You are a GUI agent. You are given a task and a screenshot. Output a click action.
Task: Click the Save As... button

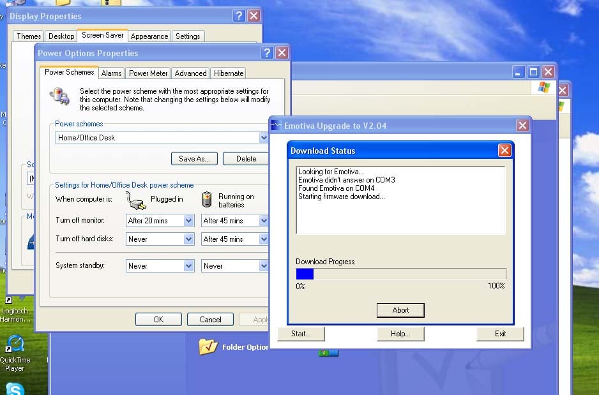click(x=194, y=159)
